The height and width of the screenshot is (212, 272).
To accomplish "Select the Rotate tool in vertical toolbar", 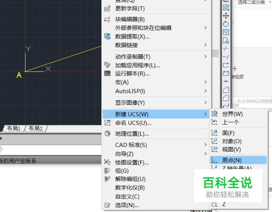I will pyautogui.click(x=226, y=24).
